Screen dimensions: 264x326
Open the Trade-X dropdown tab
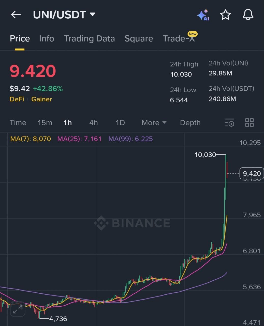(x=179, y=38)
